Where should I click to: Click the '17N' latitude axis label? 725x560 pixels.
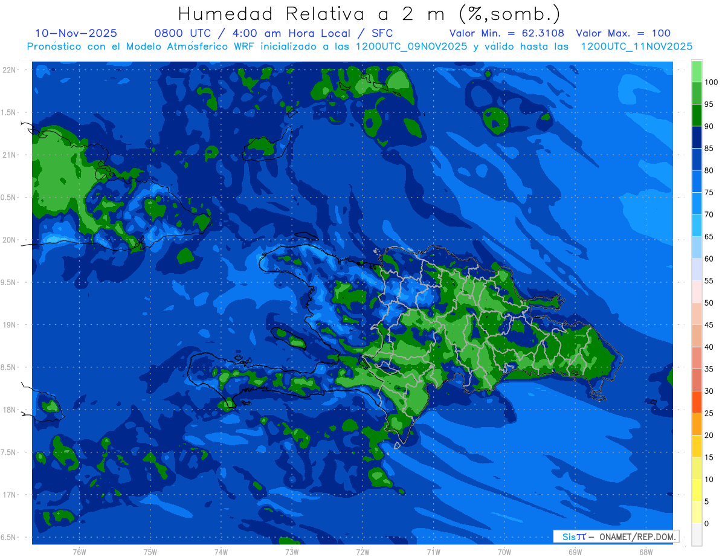click(x=10, y=495)
